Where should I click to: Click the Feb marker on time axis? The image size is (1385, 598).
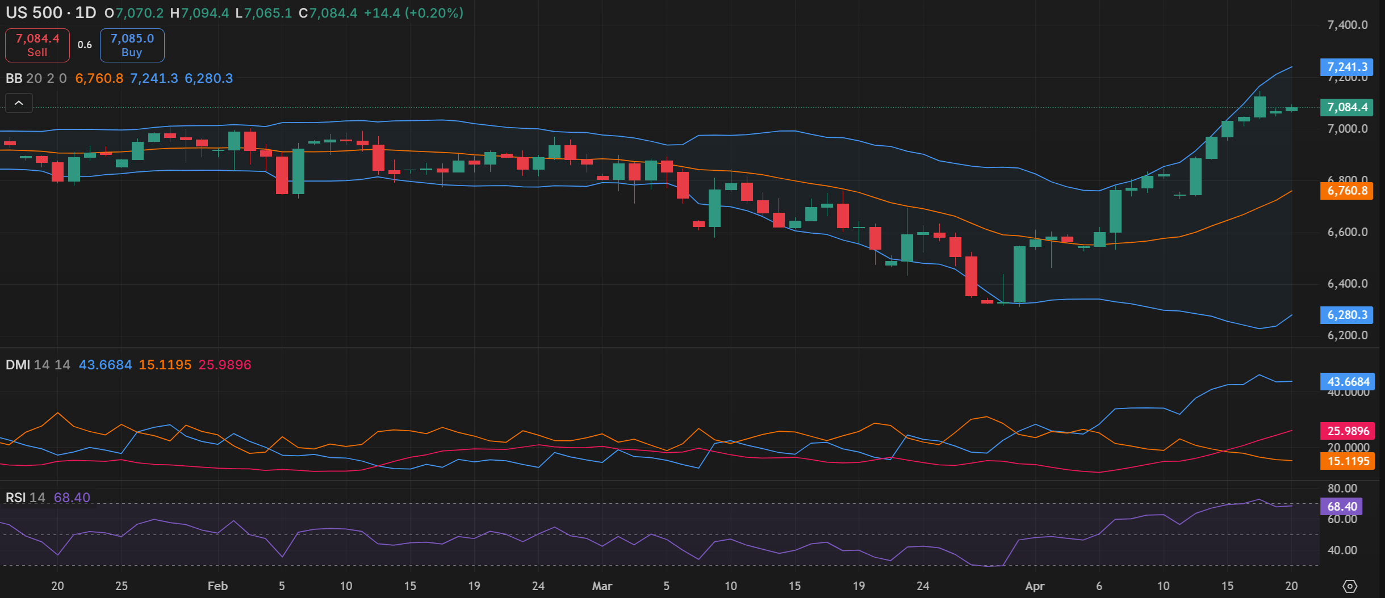pyautogui.click(x=217, y=586)
